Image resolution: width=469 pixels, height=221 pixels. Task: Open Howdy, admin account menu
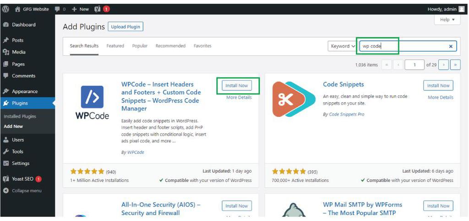446,9
